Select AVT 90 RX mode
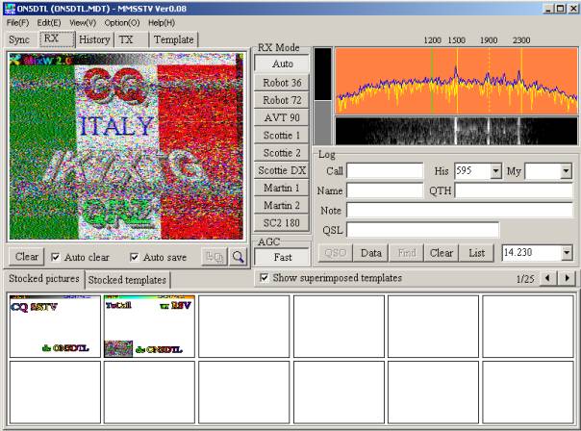 pos(282,117)
